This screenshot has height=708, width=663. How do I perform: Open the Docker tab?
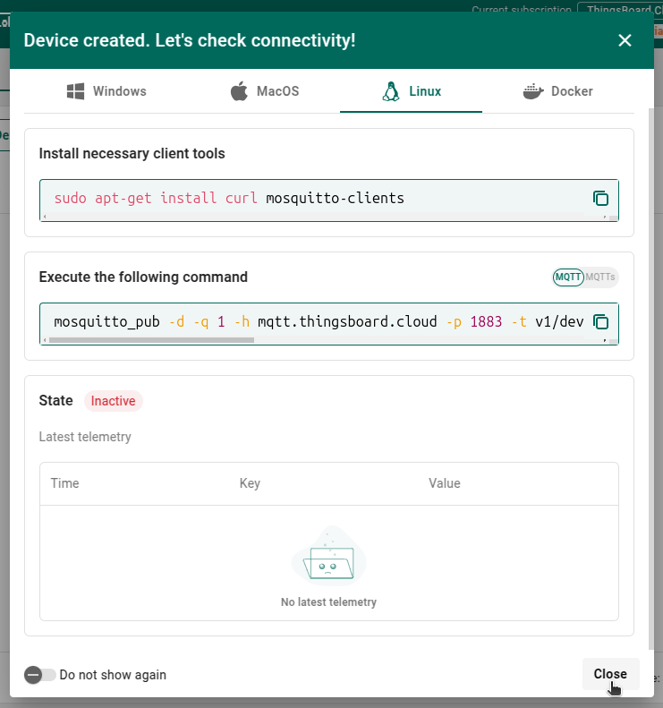tap(557, 91)
